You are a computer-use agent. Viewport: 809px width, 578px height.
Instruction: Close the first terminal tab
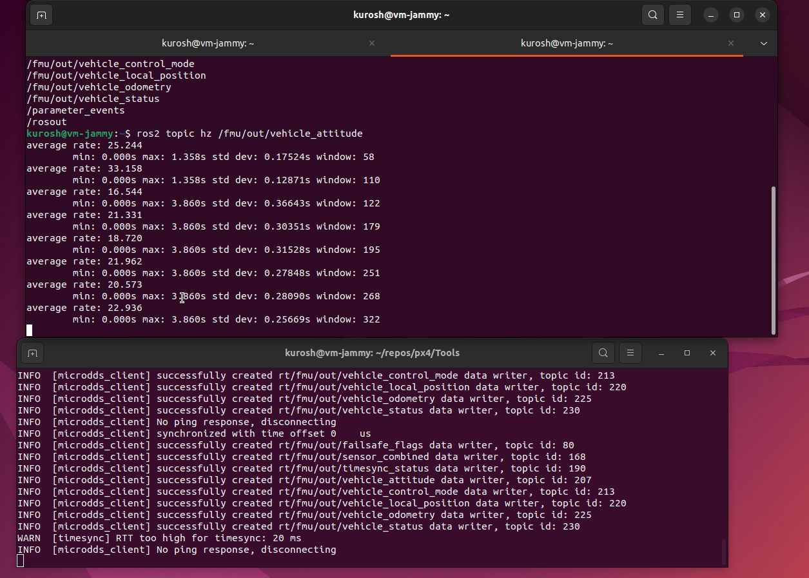click(372, 43)
